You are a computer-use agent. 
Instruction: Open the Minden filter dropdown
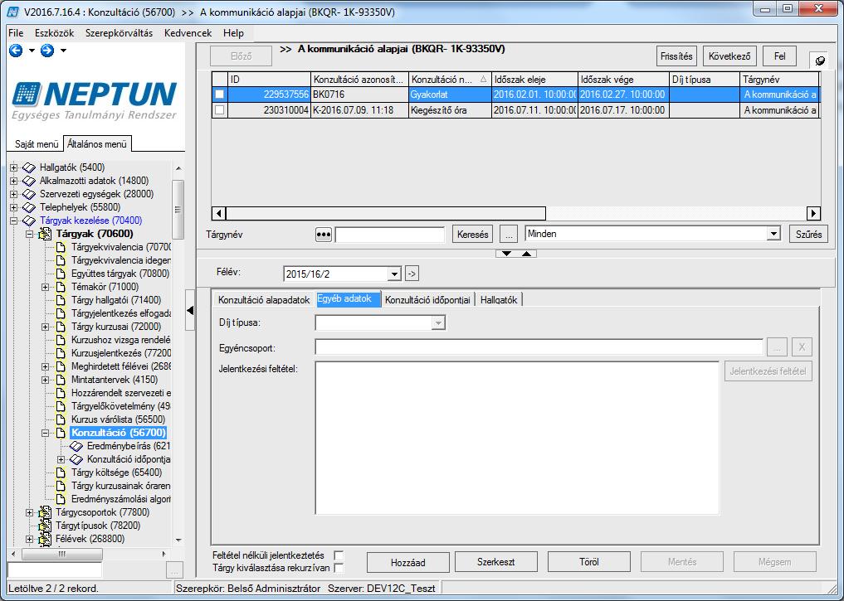(773, 234)
